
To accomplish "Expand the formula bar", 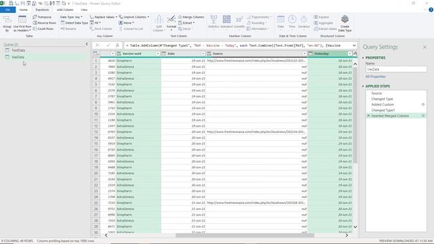I will (x=354, y=45).
